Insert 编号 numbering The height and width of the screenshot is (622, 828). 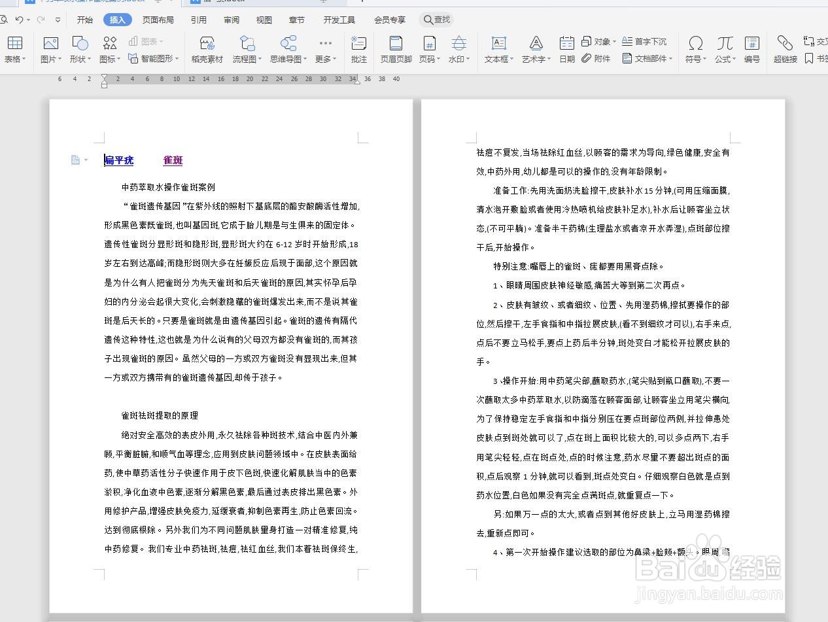752,50
